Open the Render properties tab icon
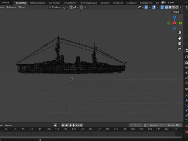The height and width of the screenshot is (141, 188). (186, 63)
